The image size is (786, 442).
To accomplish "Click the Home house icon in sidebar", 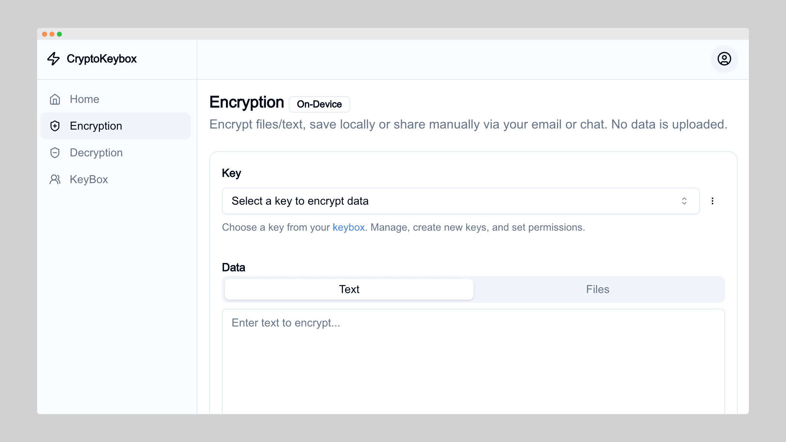I will click(54, 99).
